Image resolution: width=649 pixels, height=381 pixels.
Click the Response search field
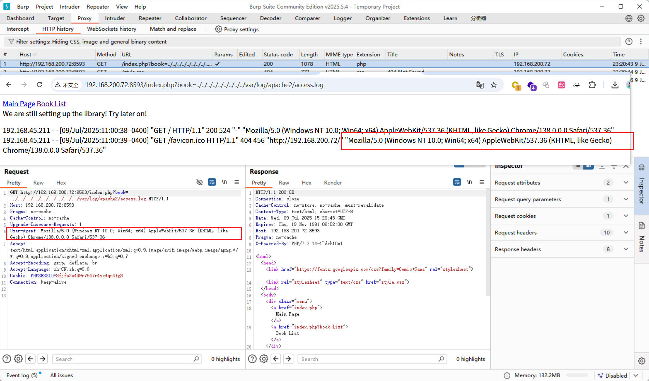(x=372, y=359)
